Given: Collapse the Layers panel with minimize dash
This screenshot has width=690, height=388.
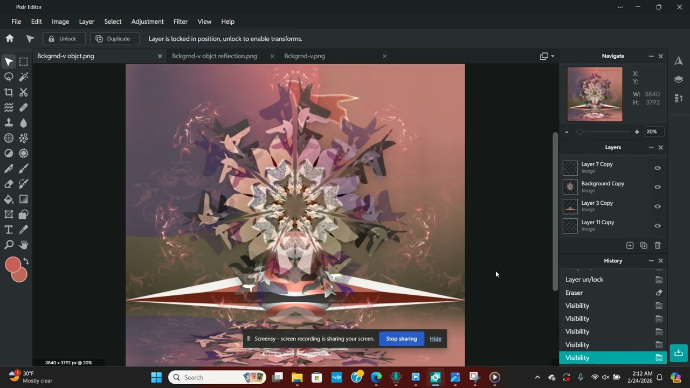Looking at the screenshot, I should point(651,147).
